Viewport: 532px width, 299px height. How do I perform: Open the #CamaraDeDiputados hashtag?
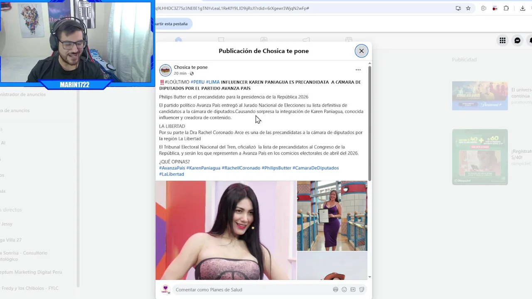point(315,168)
